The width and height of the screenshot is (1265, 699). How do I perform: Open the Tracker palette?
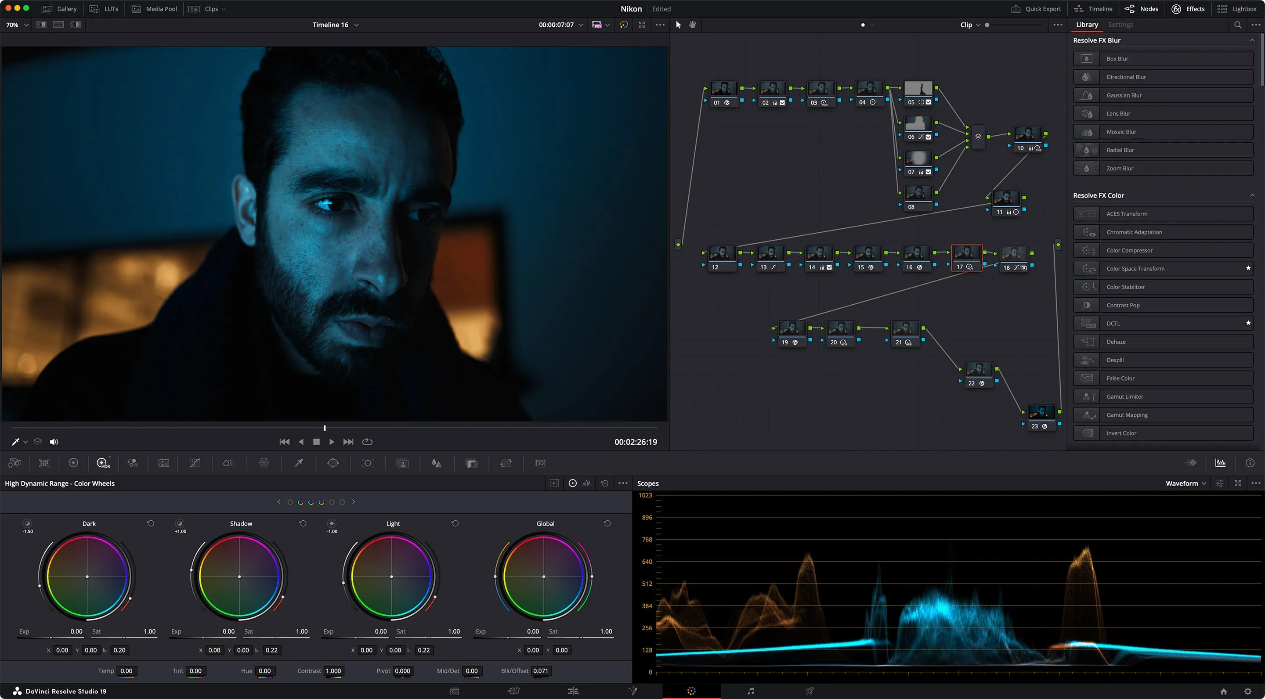(367, 463)
